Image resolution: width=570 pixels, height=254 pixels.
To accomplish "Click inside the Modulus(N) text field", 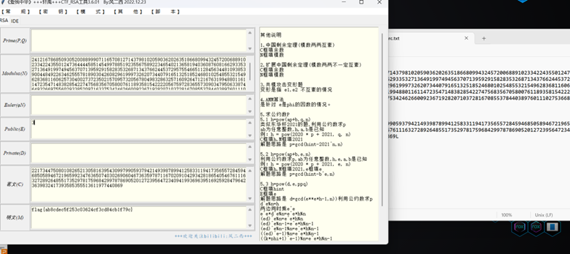I will tap(139, 73).
